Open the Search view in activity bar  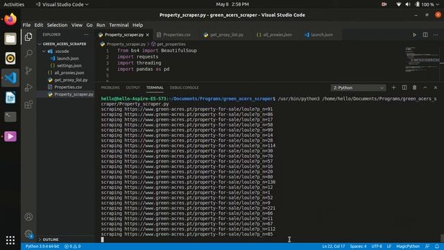tap(28, 53)
